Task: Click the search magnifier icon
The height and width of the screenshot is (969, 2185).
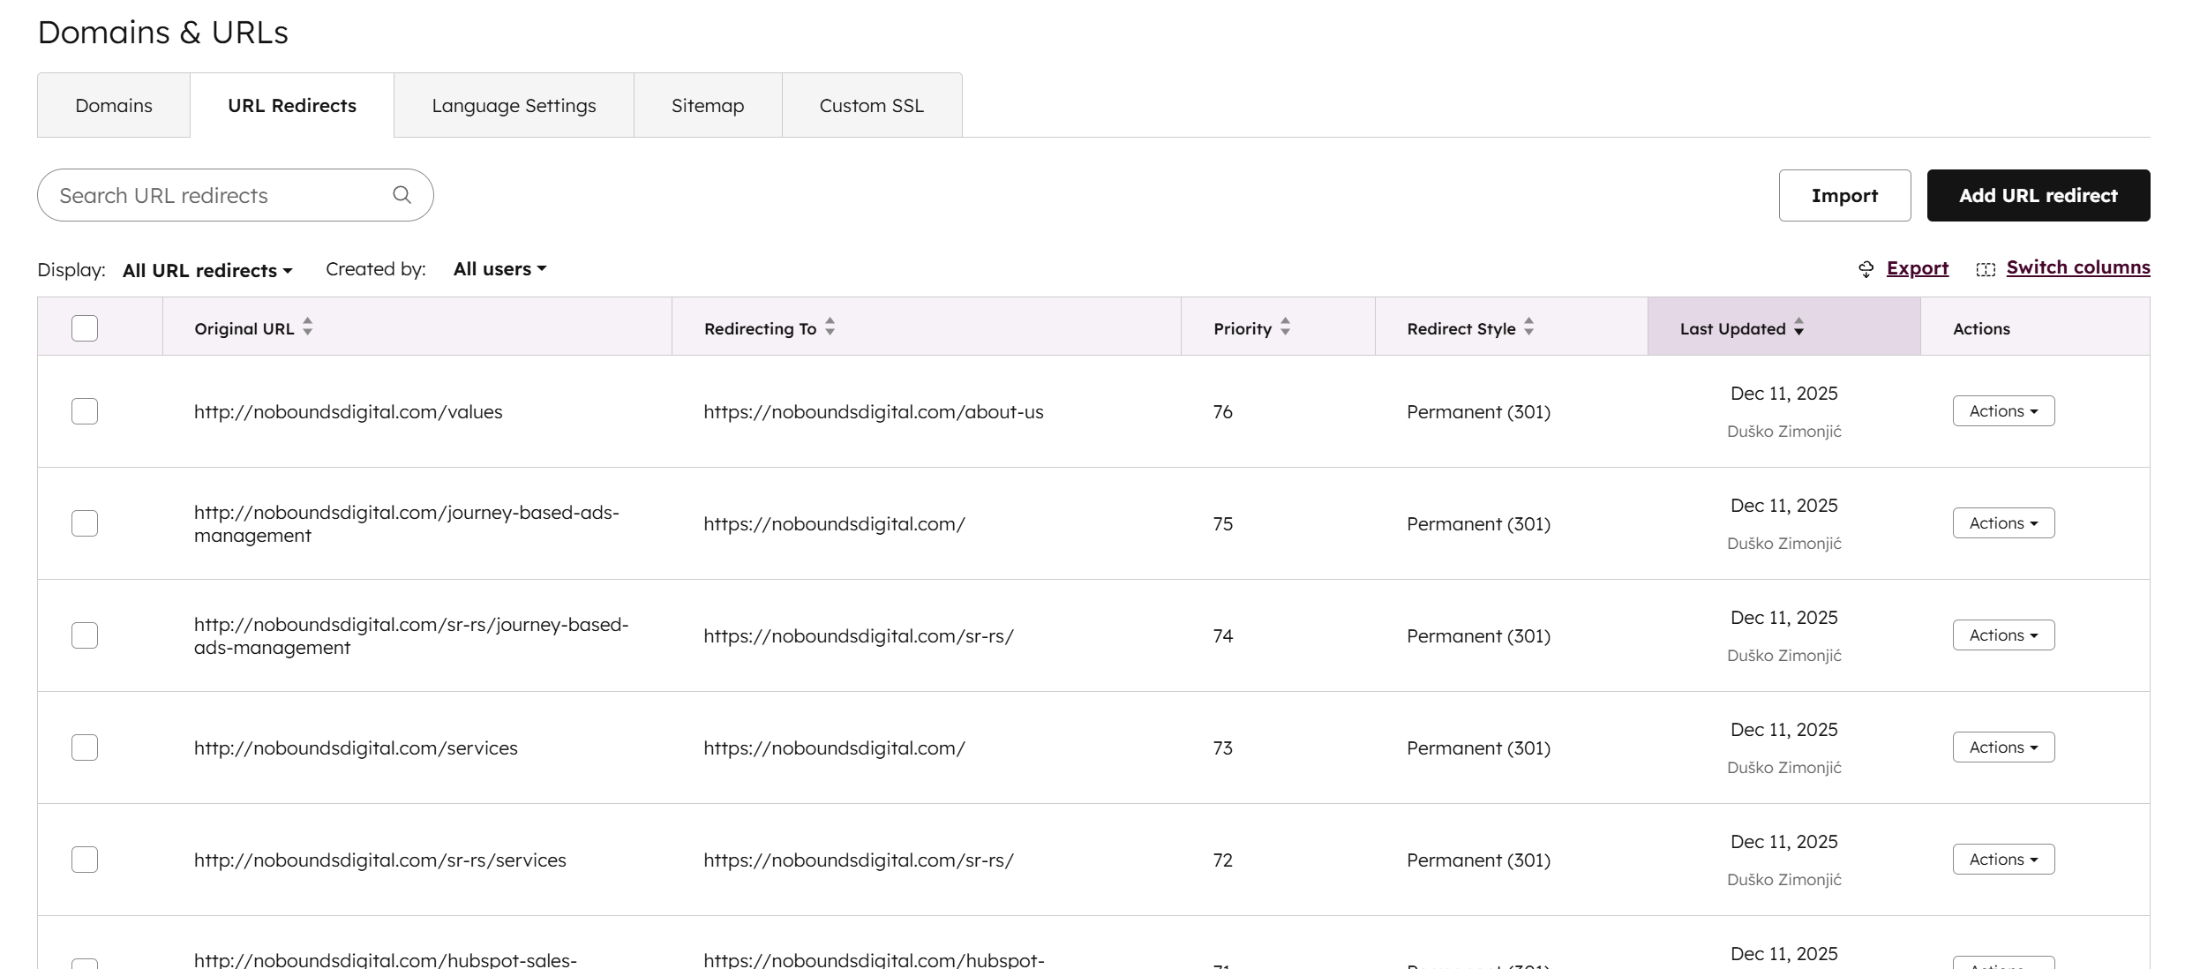Action: [402, 194]
